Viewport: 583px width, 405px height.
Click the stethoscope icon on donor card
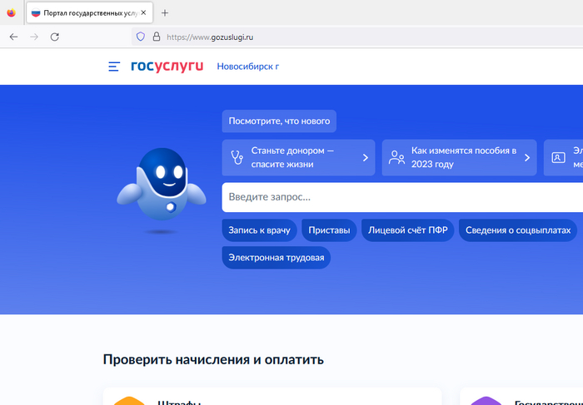[x=237, y=157]
